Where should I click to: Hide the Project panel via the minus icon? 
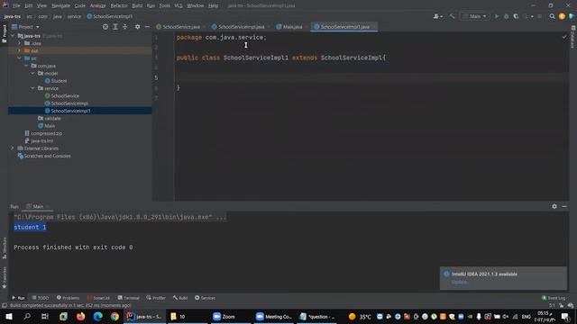(147, 27)
